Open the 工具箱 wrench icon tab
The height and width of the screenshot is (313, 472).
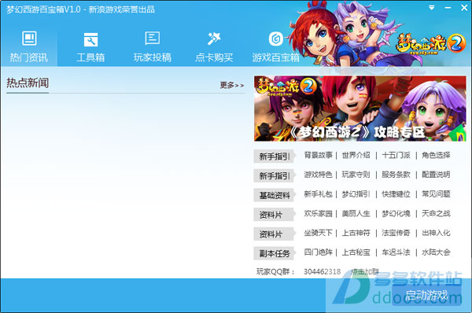[90, 46]
